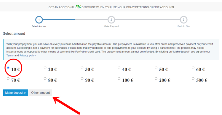Pick the 70 € deposit option

8,79
